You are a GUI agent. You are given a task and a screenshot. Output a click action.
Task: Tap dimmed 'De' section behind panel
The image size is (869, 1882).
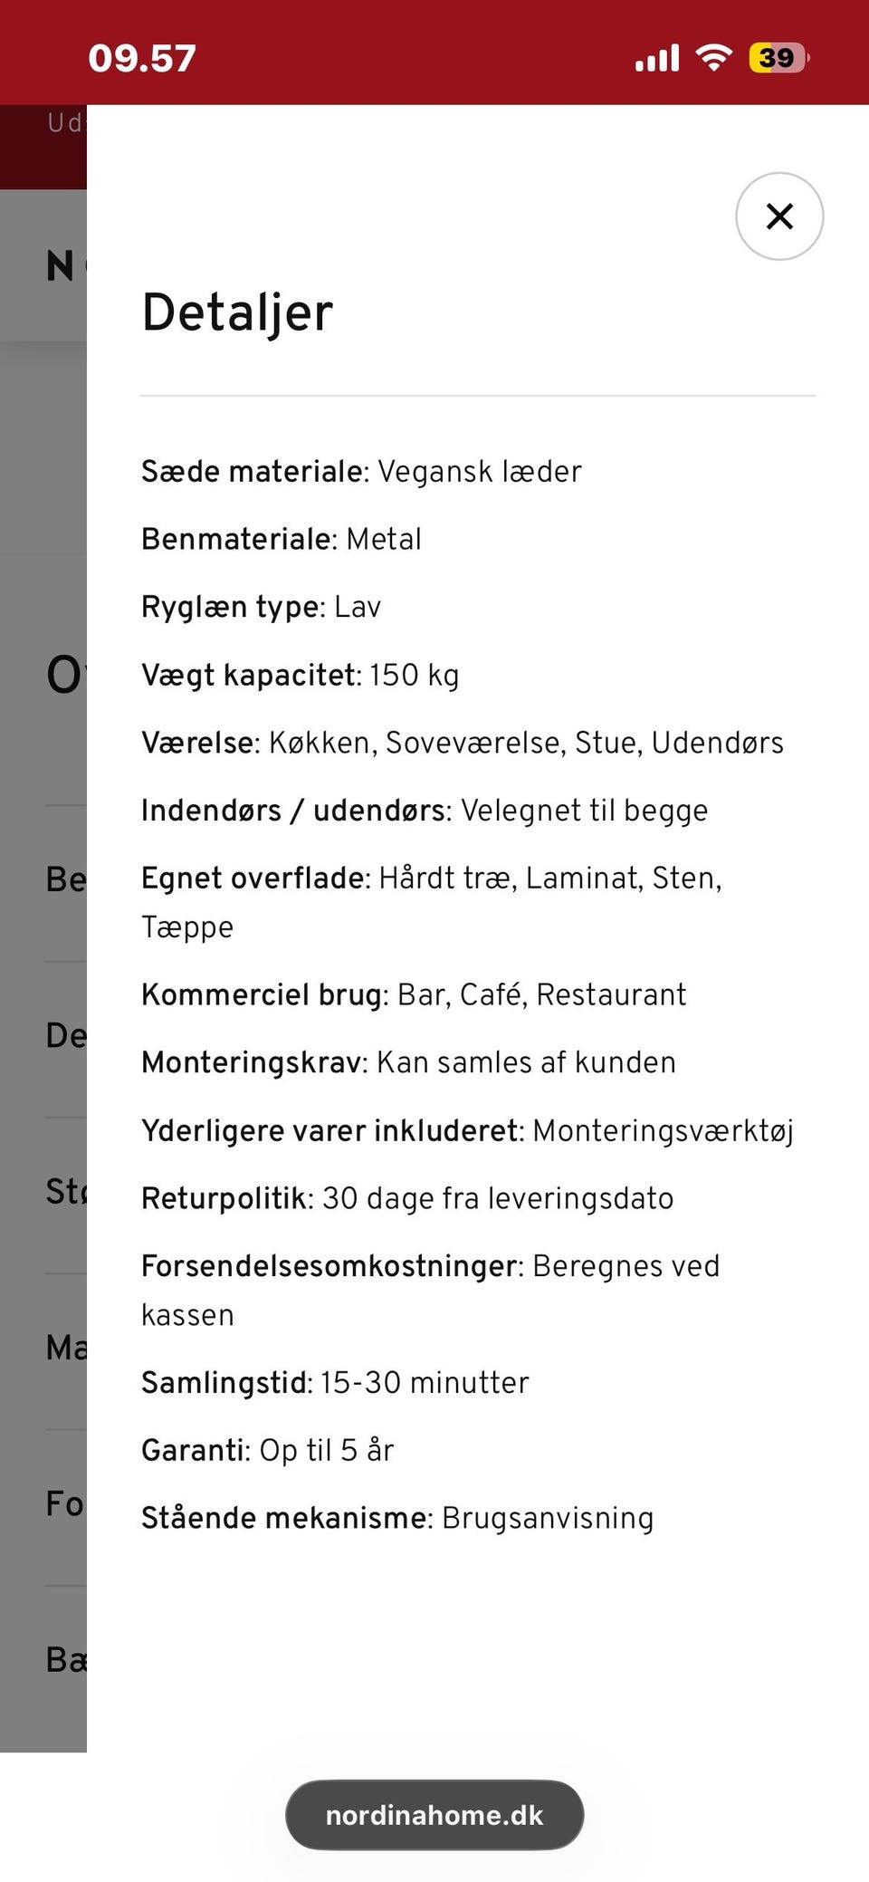[x=66, y=1035]
